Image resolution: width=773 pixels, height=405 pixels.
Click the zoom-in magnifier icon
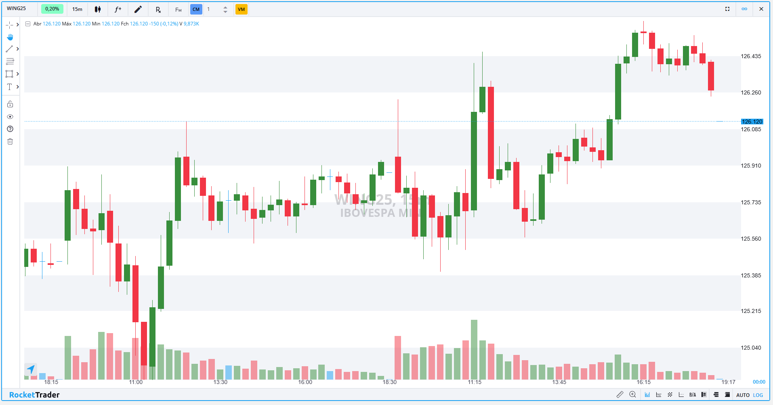[632, 395]
